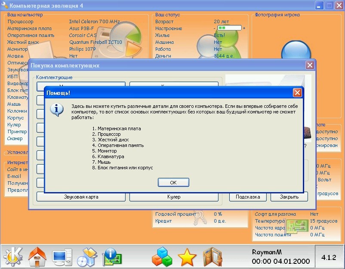Click the info circuit board icon
Viewport: 345px width, 269px height.
pyautogui.click(x=112, y=257)
